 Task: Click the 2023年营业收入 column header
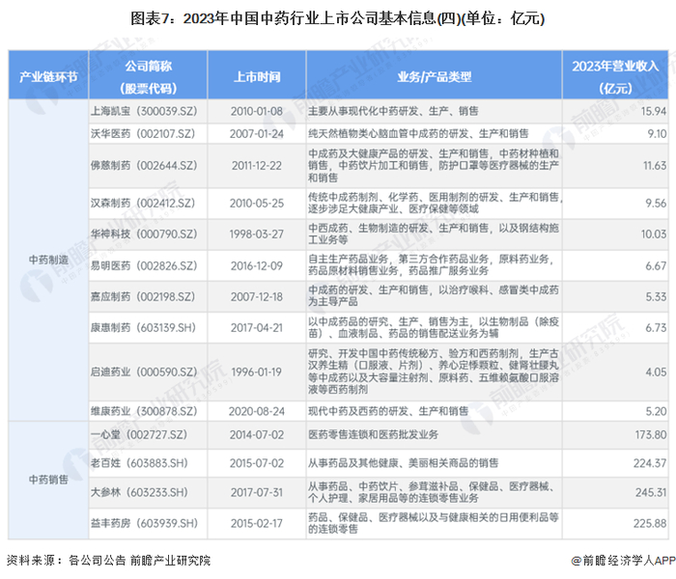(x=615, y=77)
